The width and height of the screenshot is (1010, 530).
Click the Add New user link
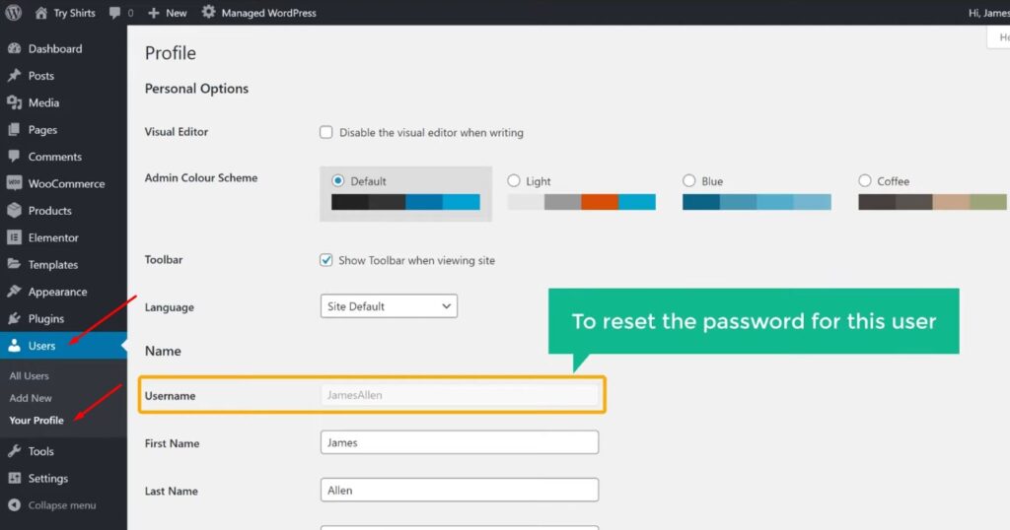[31, 398]
